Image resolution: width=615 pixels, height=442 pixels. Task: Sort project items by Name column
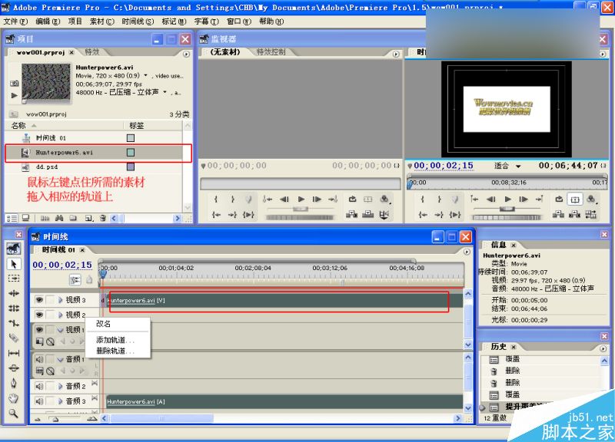[x=18, y=126]
